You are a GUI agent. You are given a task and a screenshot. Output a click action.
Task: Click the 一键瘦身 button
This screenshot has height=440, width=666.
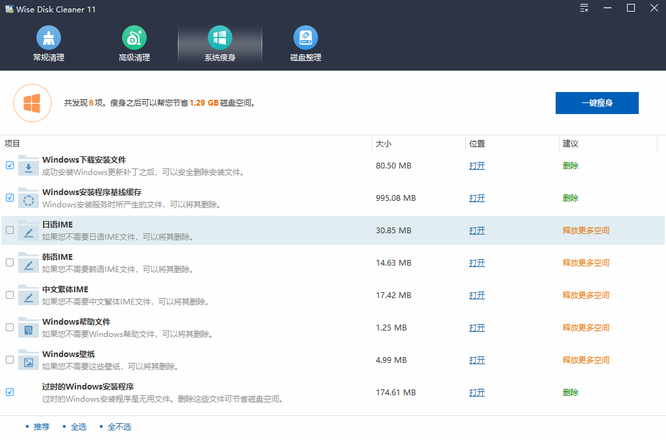pyautogui.click(x=597, y=103)
